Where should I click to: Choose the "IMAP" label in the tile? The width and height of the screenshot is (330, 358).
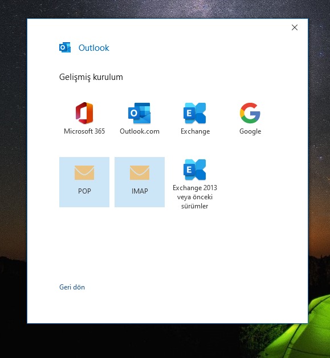pyautogui.click(x=140, y=191)
